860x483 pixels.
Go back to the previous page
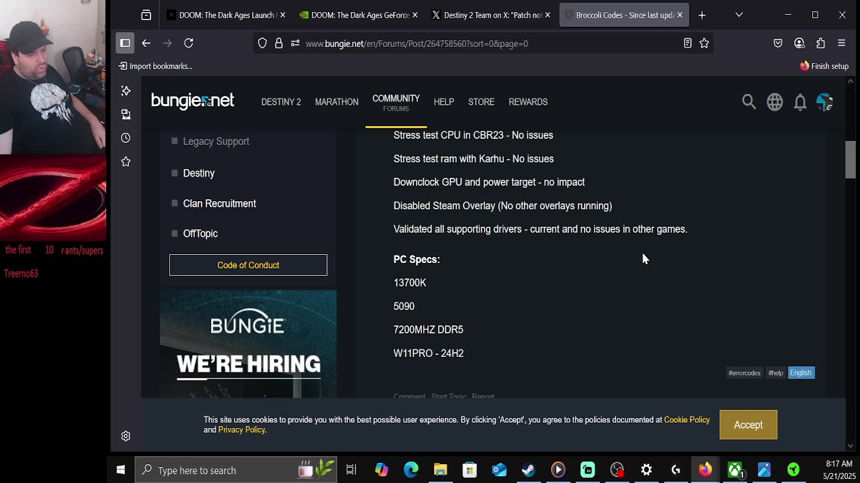[146, 43]
